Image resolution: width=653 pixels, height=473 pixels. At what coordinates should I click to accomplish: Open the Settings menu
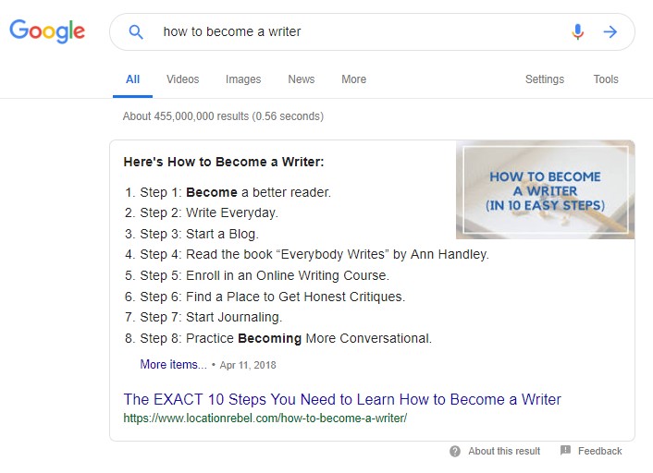pos(544,79)
